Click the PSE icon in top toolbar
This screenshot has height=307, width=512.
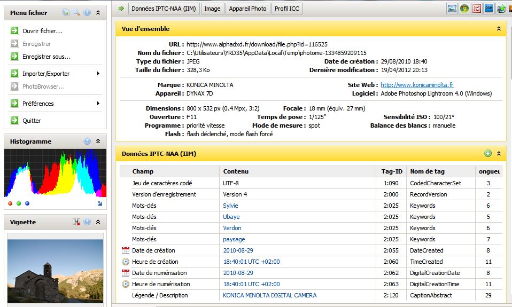coord(488,9)
